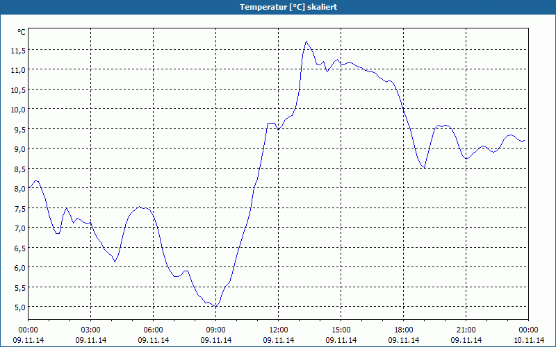Click the curve's highest peak above 11,5
This screenshot has width=556, height=347.
306,42
